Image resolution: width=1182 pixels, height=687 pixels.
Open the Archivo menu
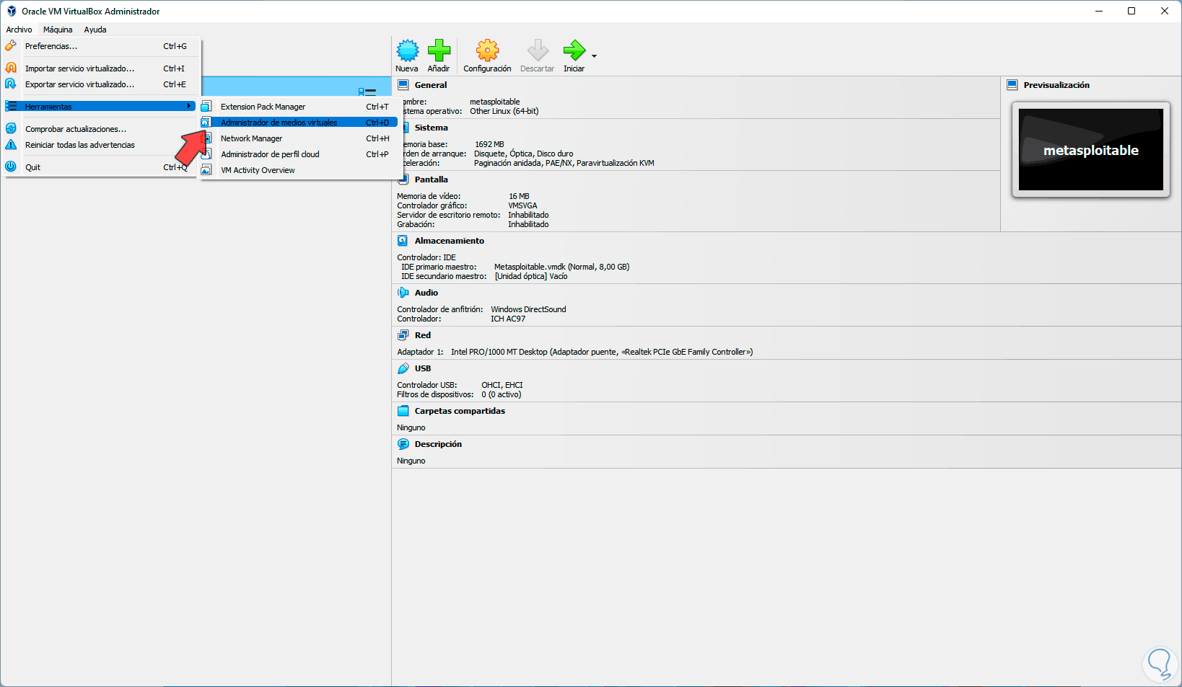pos(19,30)
